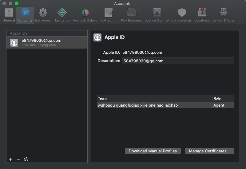
Task: Click Download Manual Profiles button
Action: [x=153, y=151]
